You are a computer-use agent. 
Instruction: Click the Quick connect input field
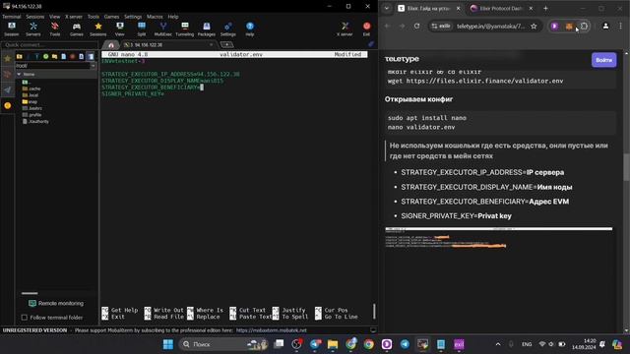click(49, 45)
